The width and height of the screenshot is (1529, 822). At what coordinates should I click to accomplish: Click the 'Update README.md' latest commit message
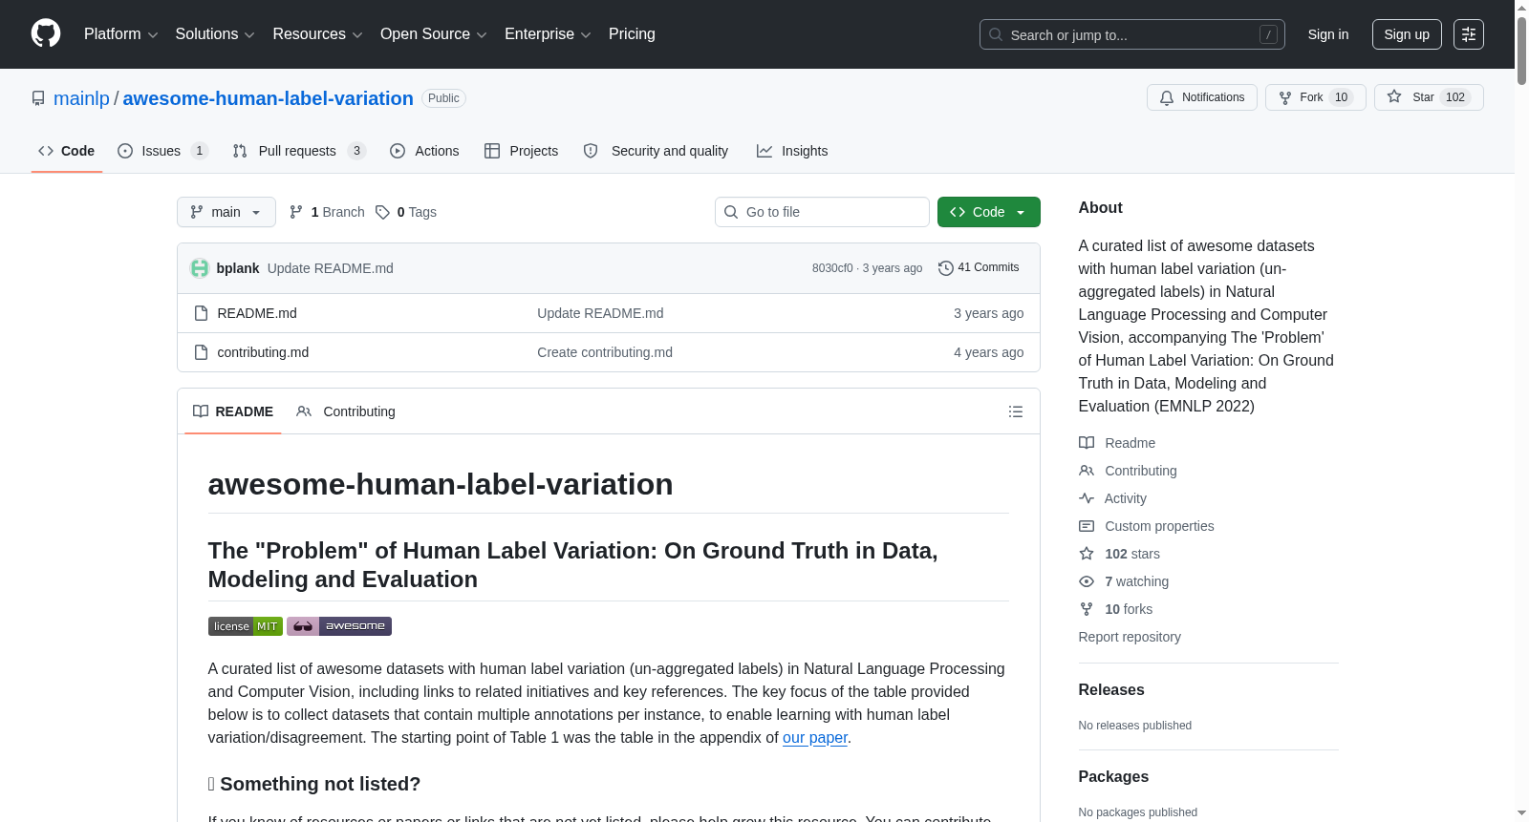[331, 268]
